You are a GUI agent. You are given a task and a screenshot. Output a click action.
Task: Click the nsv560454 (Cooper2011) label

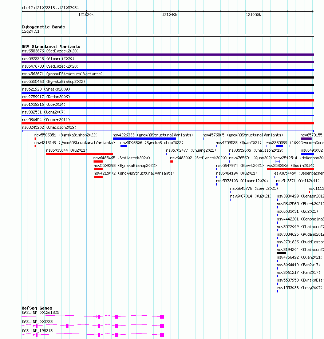[x=46, y=120]
